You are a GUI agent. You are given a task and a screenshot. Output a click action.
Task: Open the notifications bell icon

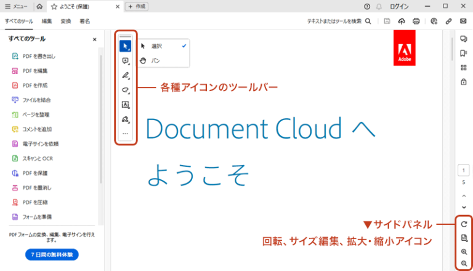pyautogui.click(x=379, y=6)
